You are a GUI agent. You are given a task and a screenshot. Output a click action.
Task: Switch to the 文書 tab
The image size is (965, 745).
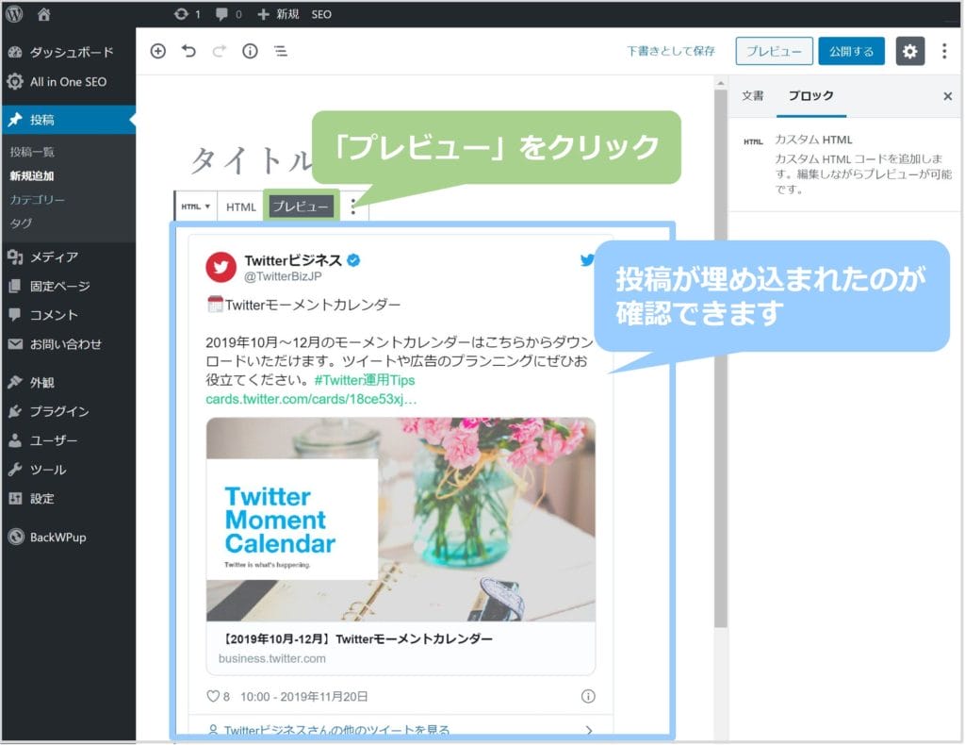[753, 96]
